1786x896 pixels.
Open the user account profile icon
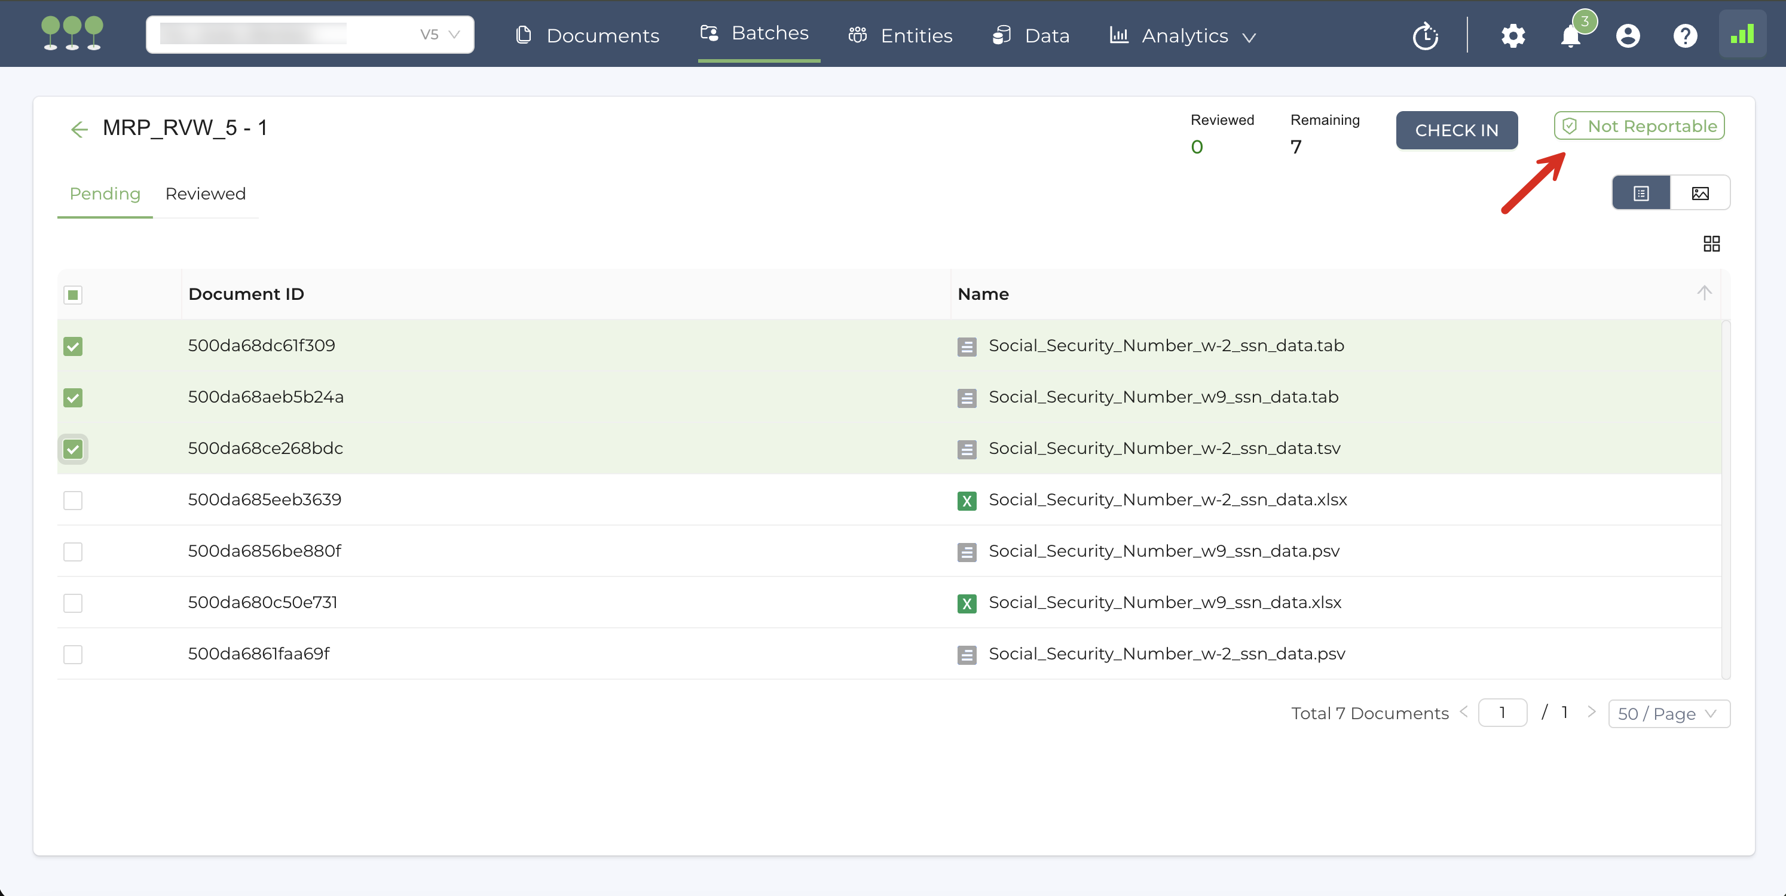pos(1627,35)
